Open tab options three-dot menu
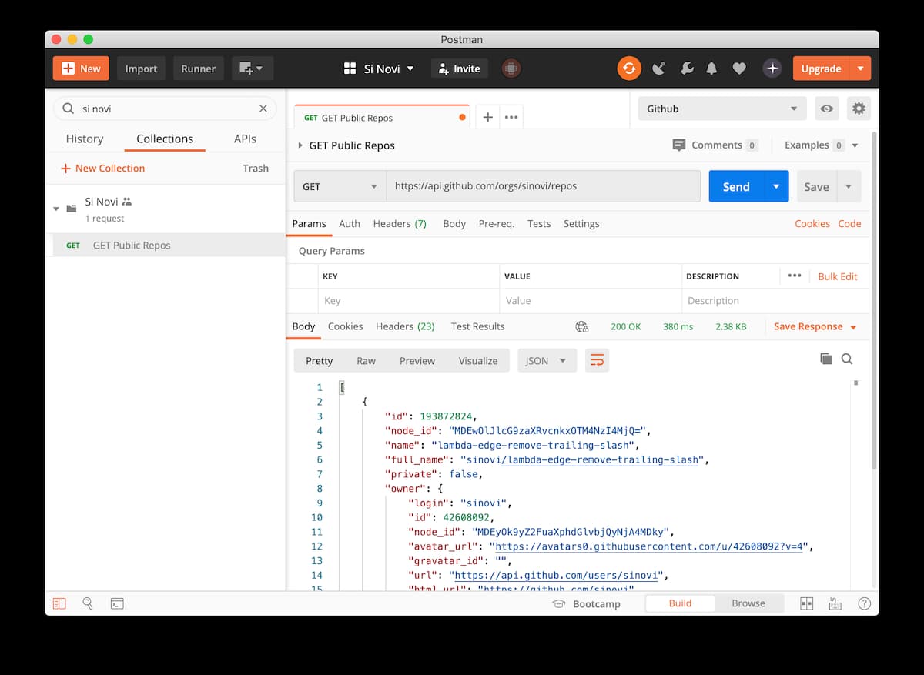 [x=511, y=118]
